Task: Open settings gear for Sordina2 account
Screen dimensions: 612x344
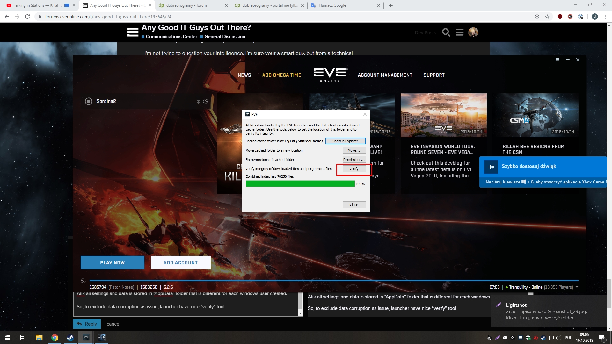Action: (x=206, y=101)
